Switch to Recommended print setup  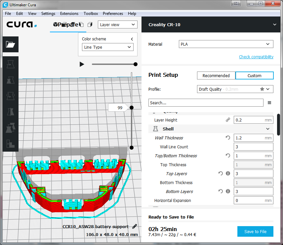point(216,75)
